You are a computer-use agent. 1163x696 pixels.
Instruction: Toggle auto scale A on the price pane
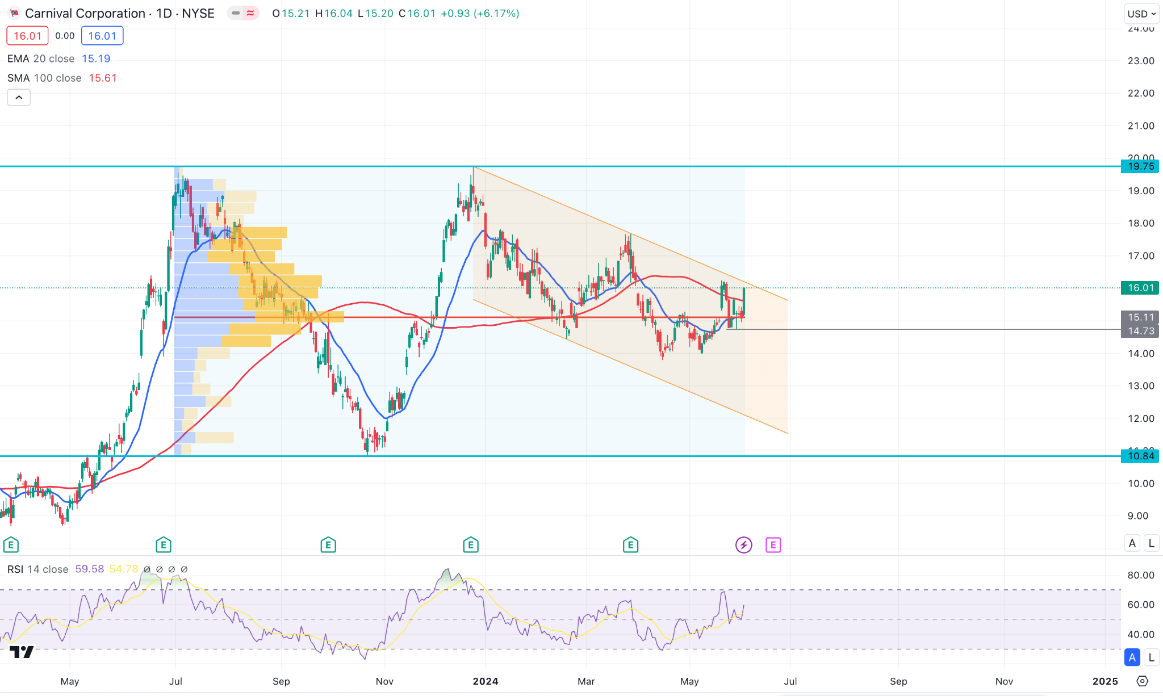point(1132,543)
